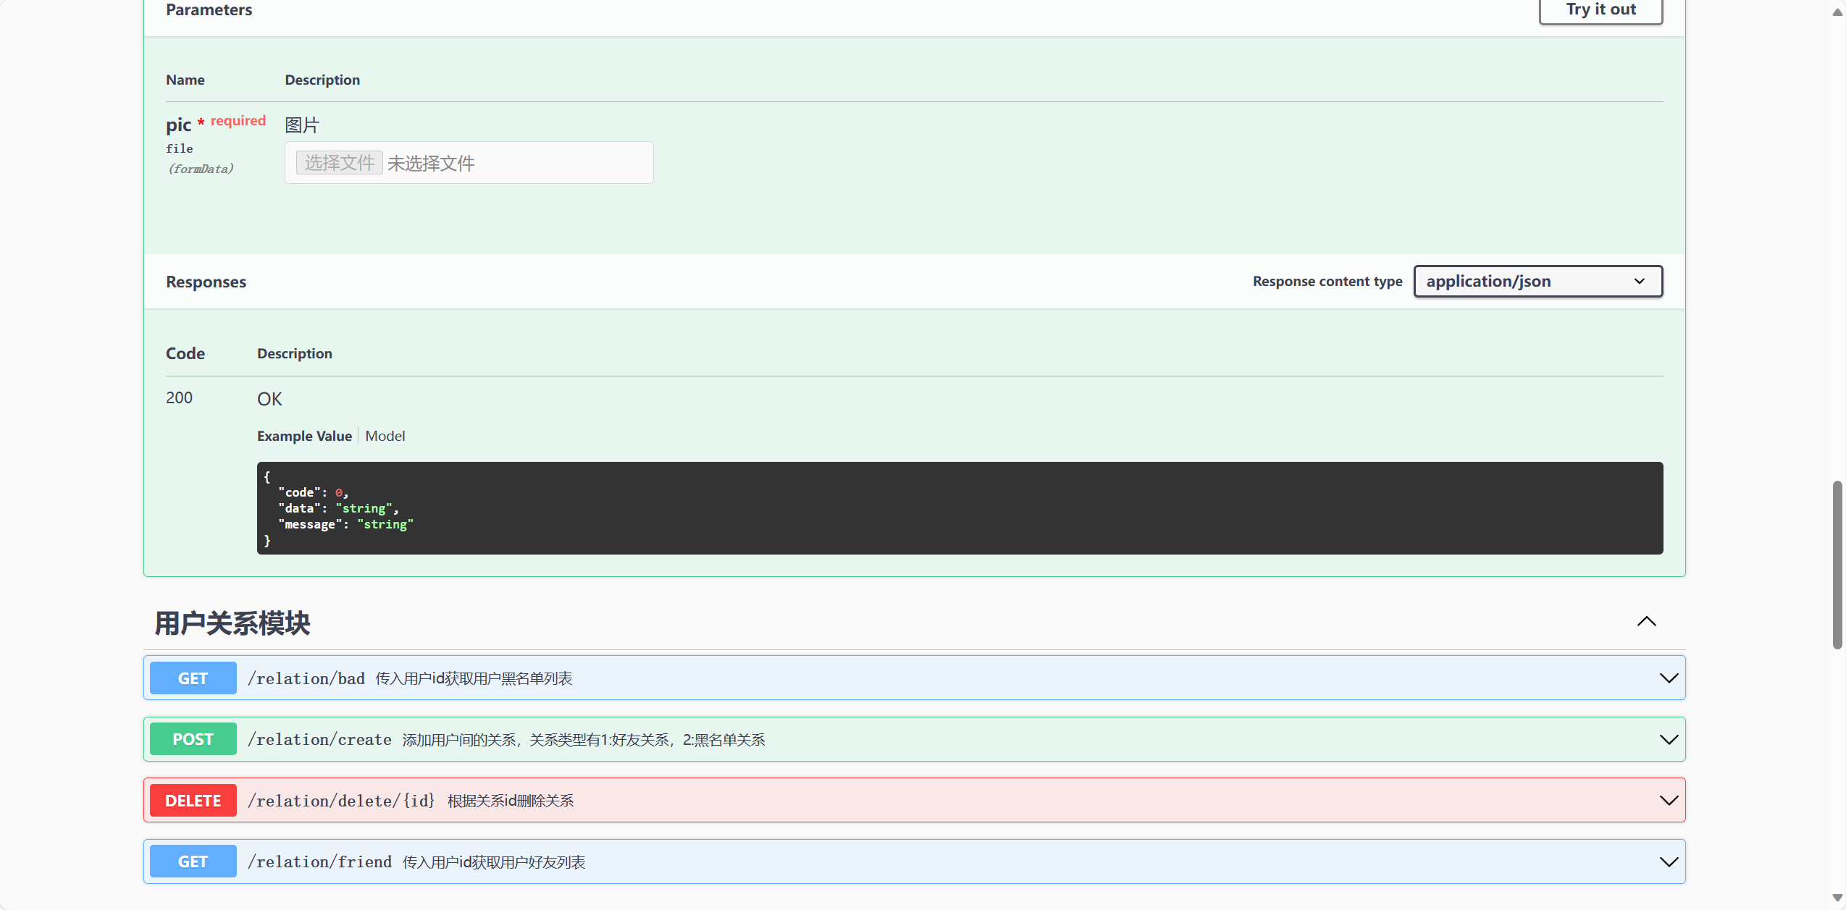This screenshot has width=1846, height=910.
Task: Expand the DELETE /relation/delete/{id} arrow
Action: pyautogui.click(x=1669, y=800)
